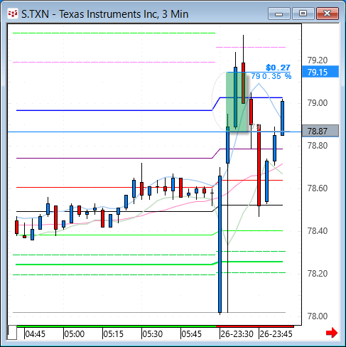This screenshot has width=346, height=347.
Task: Click the 26-23:30 time axis label
Action: 237,334
